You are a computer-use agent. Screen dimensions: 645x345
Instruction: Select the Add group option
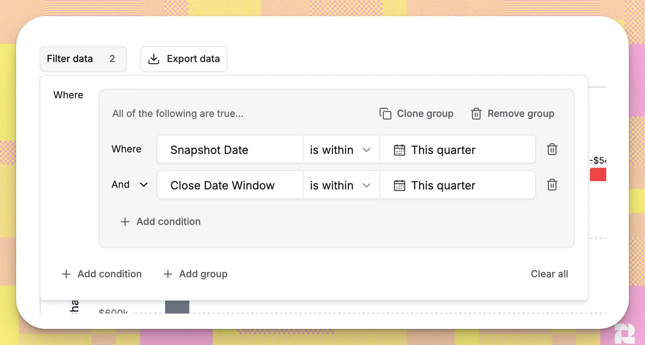click(x=195, y=274)
